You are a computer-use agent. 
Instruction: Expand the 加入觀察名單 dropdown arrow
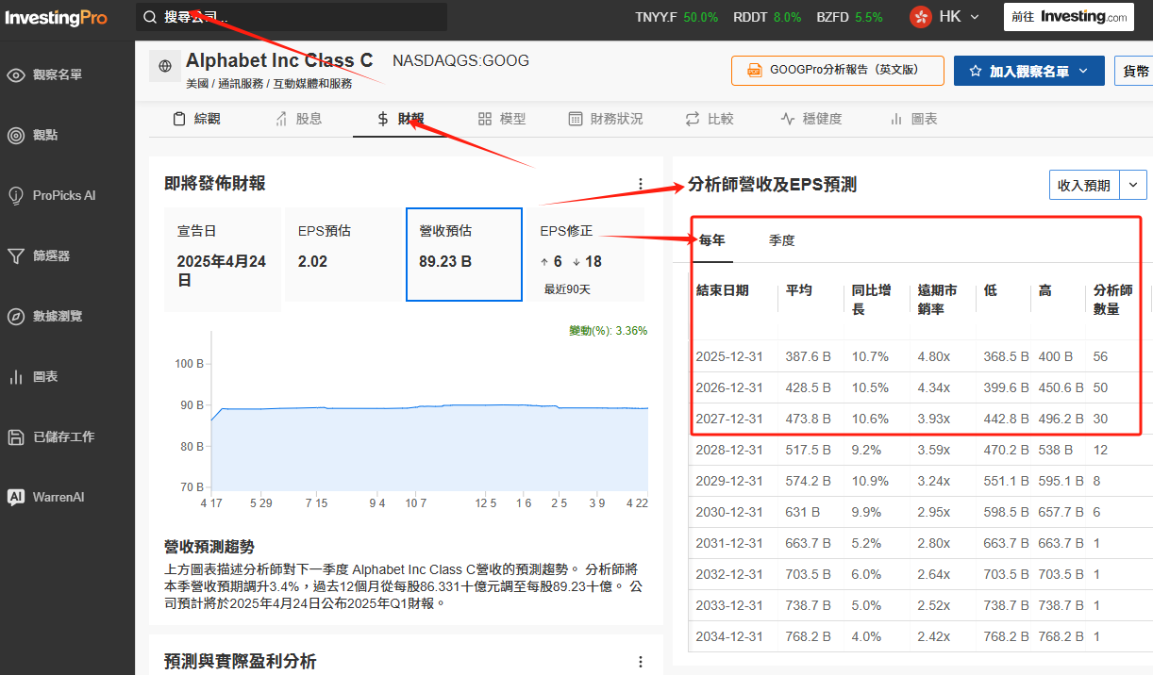tap(1083, 71)
